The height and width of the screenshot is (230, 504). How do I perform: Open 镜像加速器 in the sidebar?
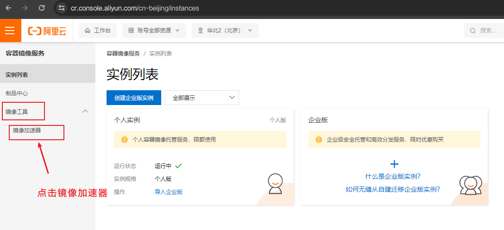27,131
